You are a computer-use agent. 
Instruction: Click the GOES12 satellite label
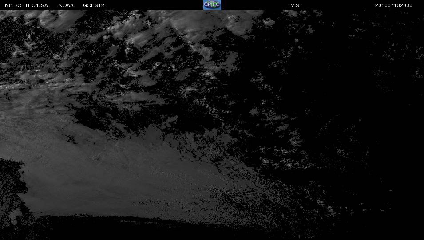94,5
